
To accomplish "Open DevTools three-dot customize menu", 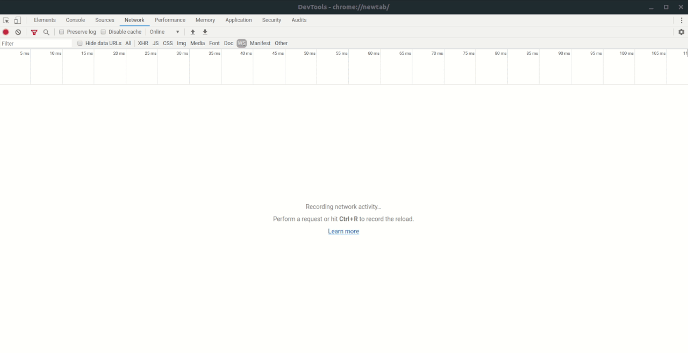I will (x=682, y=20).
